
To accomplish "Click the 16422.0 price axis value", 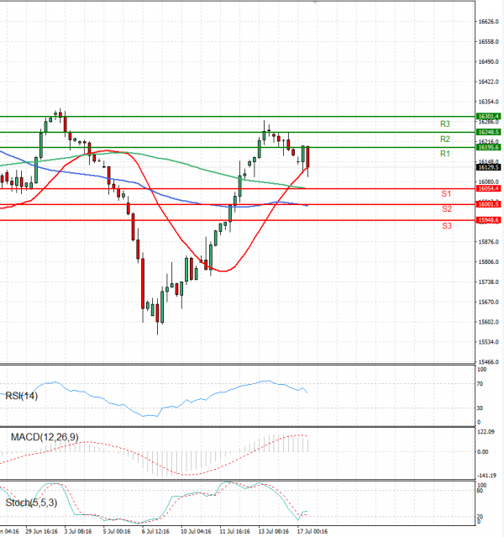I will pyautogui.click(x=488, y=82).
